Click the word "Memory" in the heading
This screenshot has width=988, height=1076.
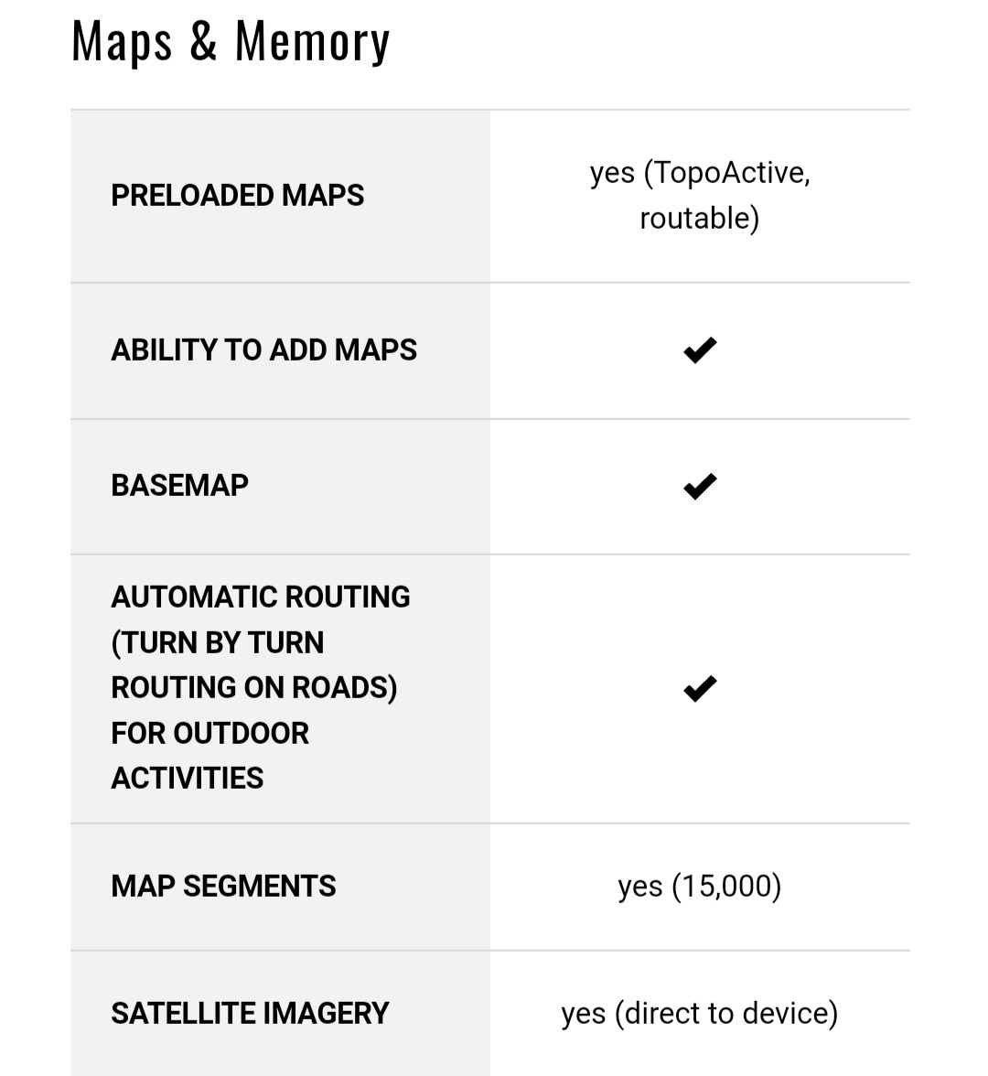[312, 42]
